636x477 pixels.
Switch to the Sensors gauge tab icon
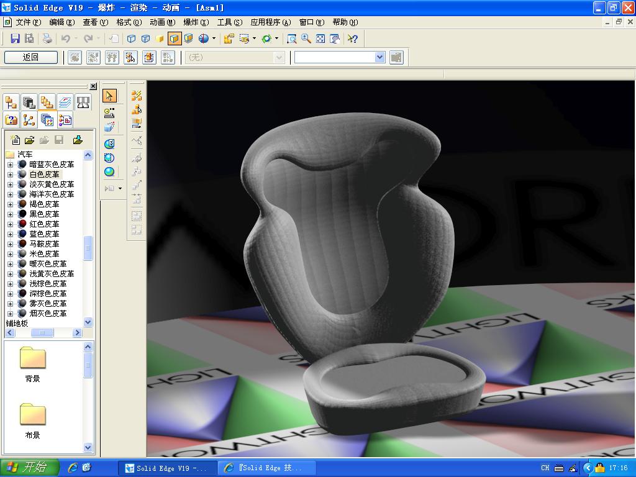(x=83, y=102)
